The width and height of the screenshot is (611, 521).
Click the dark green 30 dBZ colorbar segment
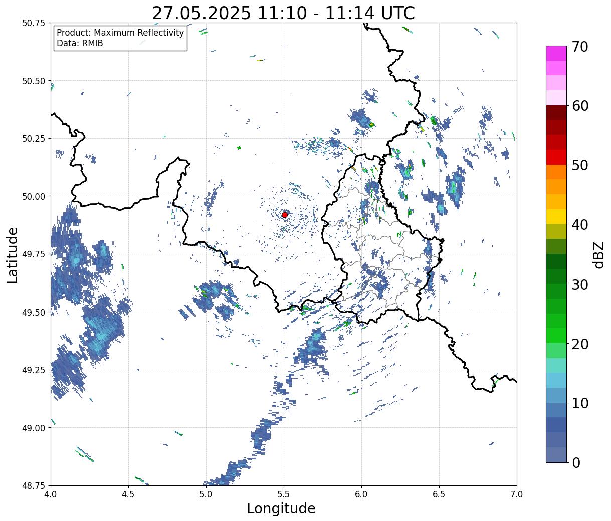(x=556, y=276)
